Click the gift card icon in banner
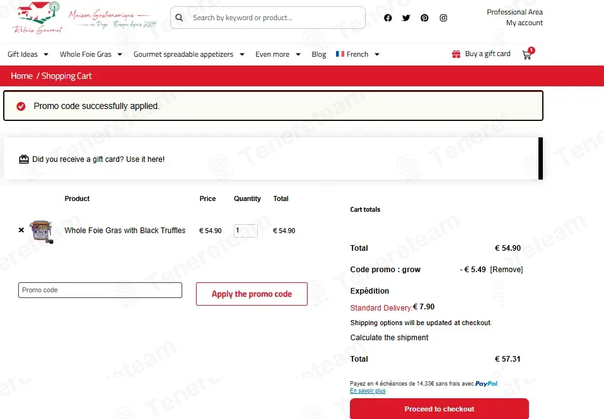 pos(24,159)
